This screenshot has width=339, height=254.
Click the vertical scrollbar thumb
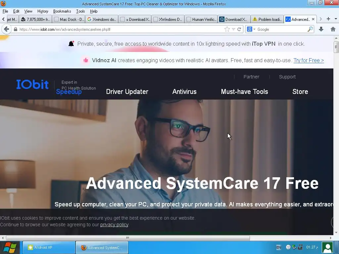click(x=336, y=47)
